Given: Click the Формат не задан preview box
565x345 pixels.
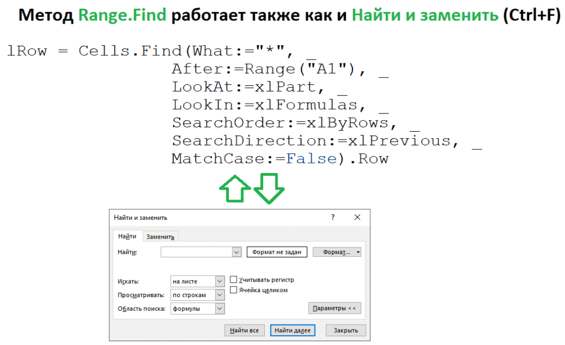Looking at the screenshot, I should coord(276,251).
